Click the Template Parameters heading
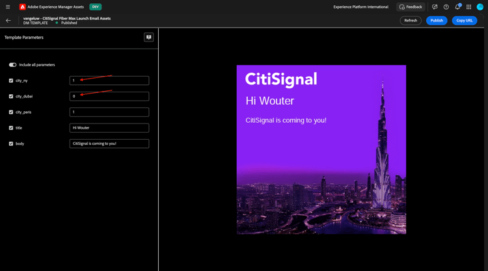This screenshot has width=488, height=271. click(x=24, y=37)
